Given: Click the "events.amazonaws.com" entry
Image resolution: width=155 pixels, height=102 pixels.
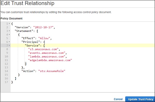Looking at the screenshot, I should (x=47, y=53).
